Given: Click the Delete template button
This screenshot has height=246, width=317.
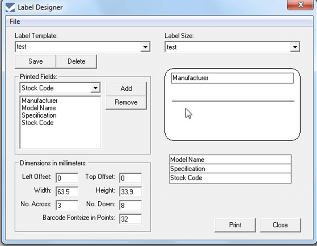Looking at the screenshot, I should pyautogui.click(x=76, y=62).
